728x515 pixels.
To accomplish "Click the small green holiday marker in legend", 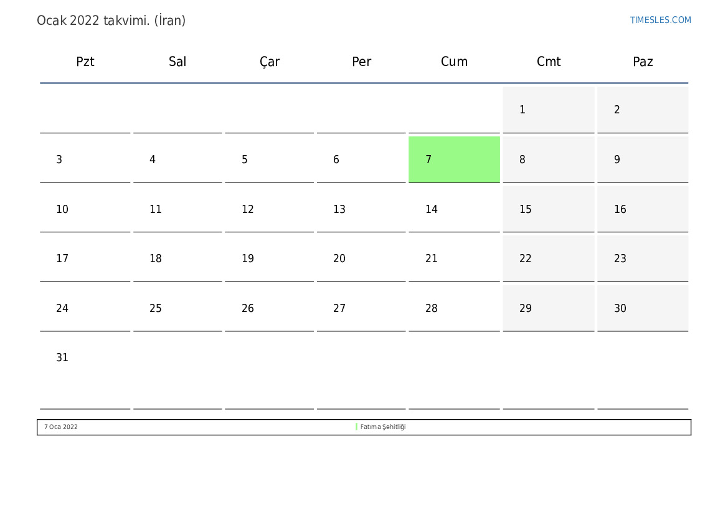I will pyautogui.click(x=356, y=427).
